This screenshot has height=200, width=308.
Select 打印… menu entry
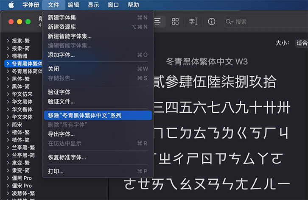[98, 171]
